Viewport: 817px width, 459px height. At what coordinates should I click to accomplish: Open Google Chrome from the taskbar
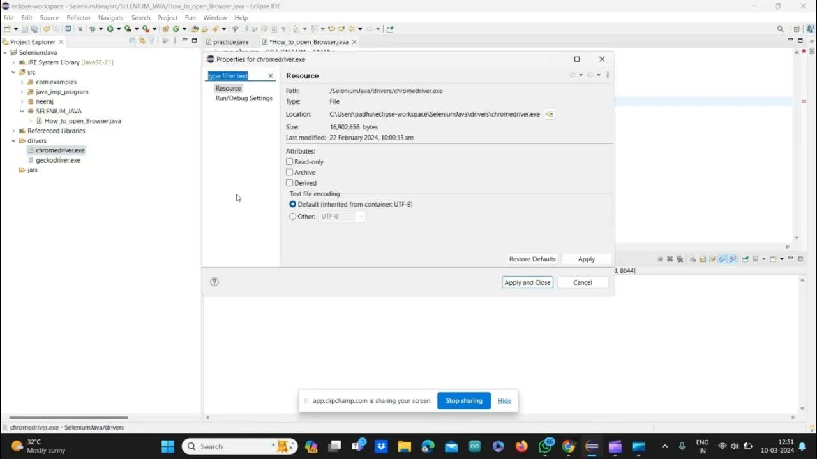click(568, 446)
